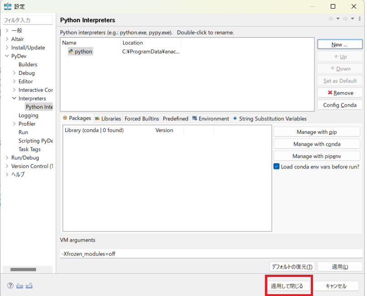Click the New ... interpreter button

pos(340,44)
